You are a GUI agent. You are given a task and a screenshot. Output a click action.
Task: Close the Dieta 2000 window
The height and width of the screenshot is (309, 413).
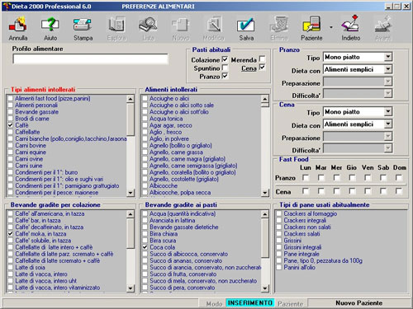click(x=406, y=6)
